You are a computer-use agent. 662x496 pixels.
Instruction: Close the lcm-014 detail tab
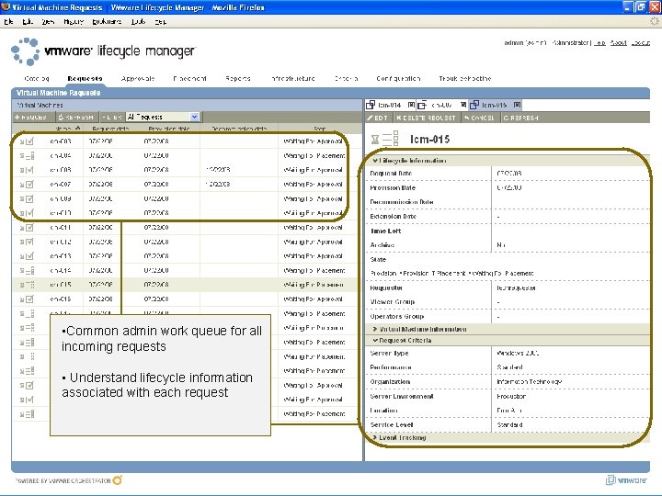pos(411,105)
